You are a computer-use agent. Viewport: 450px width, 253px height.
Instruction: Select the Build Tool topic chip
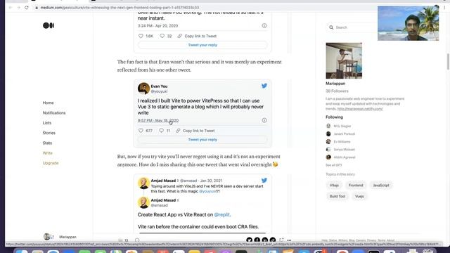tap(337, 196)
